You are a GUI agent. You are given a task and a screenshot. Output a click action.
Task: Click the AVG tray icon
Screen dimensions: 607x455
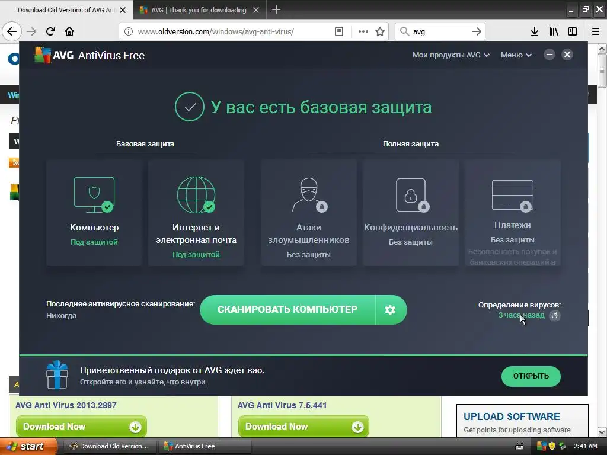[x=542, y=446]
